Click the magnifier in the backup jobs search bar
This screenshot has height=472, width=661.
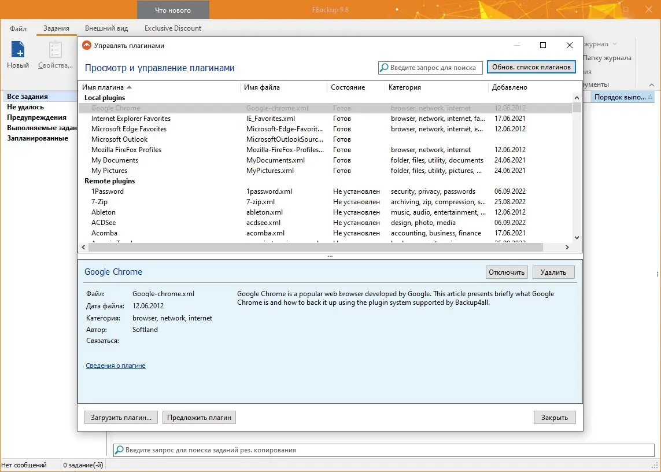(119, 449)
